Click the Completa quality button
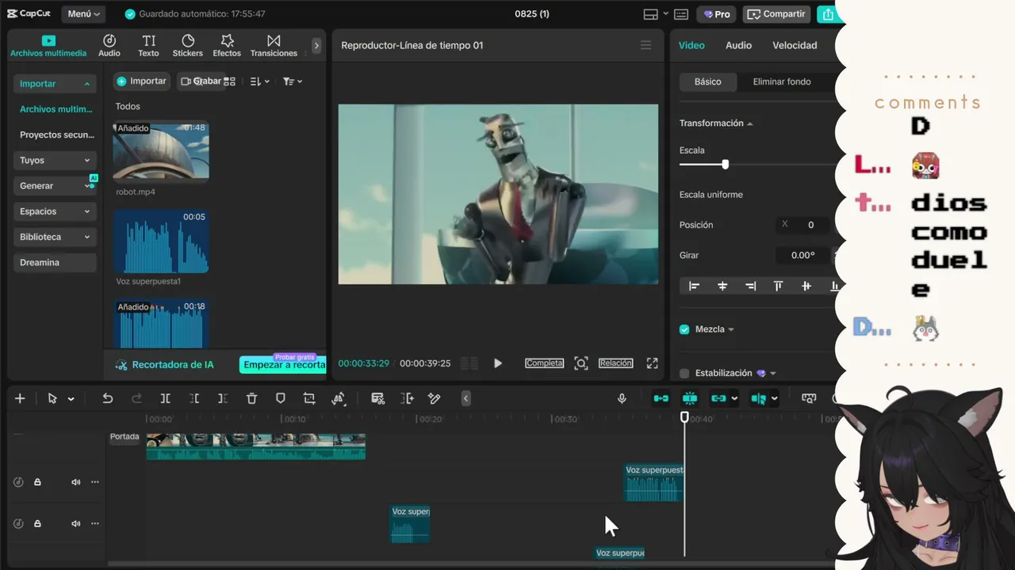The height and width of the screenshot is (570, 1015). point(545,363)
